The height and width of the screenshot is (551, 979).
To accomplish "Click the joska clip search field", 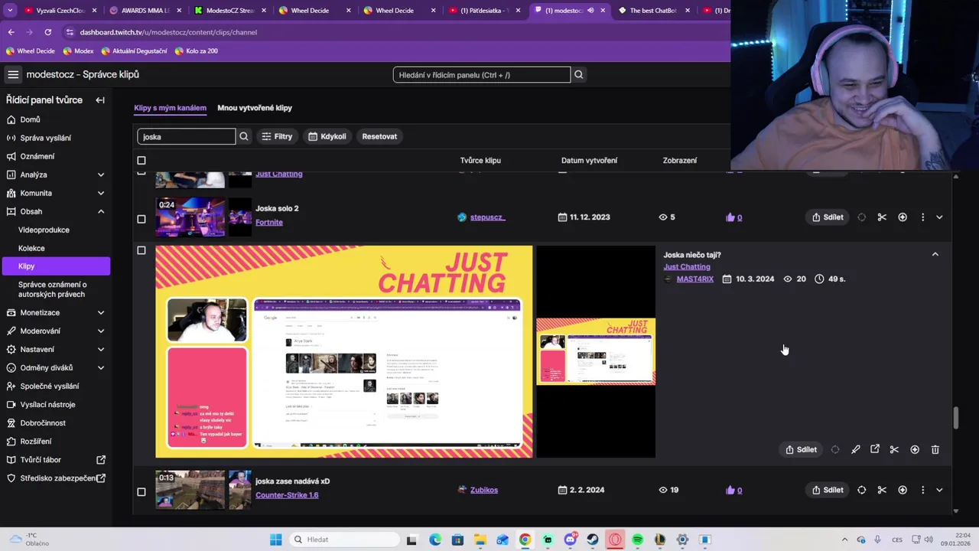I will tap(187, 136).
